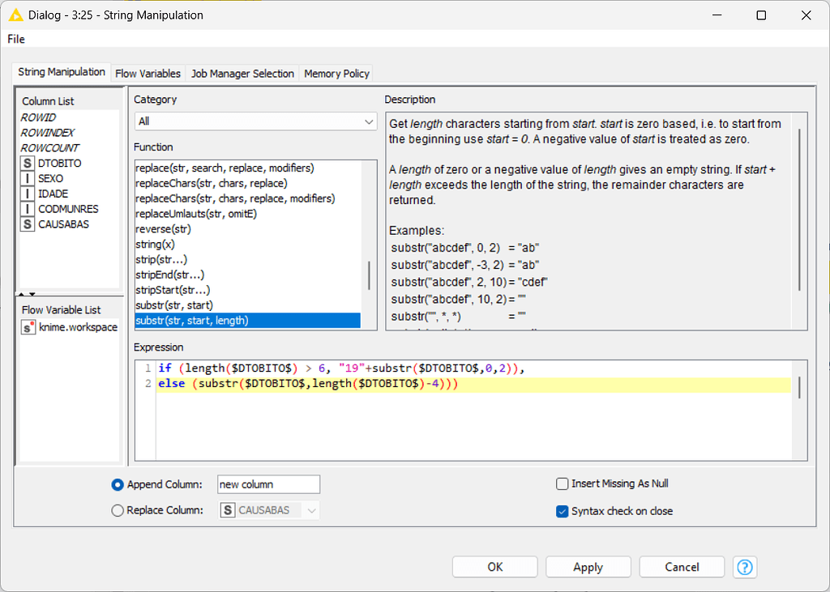Open the Category dropdown showing All
This screenshot has height=592, width=830.
(x=255, y=121)
